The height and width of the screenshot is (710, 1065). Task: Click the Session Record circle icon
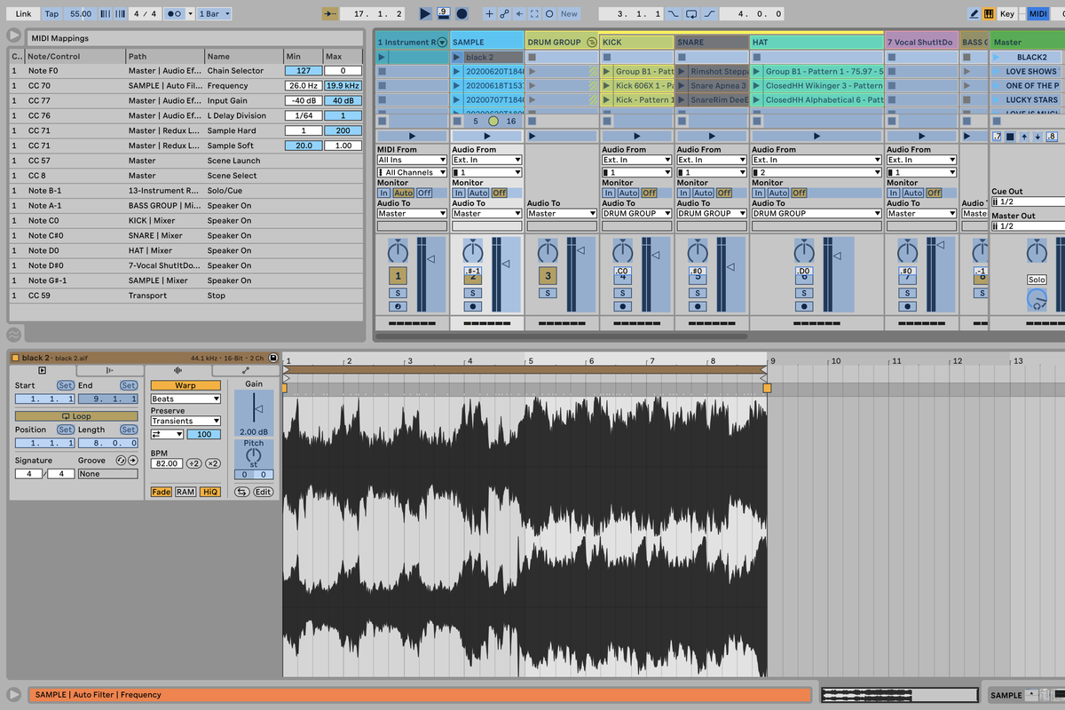[549, 14]
